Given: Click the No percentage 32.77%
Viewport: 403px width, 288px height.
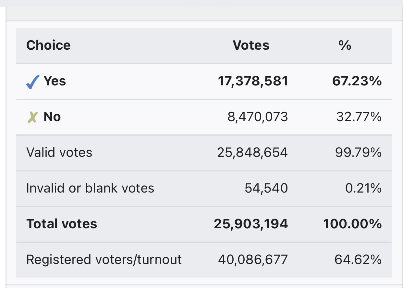Looking at the screenshot, I should click(359, 117).
